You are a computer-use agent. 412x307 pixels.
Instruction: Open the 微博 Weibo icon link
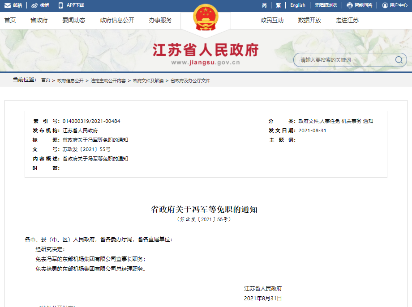[x=34, y=5]
